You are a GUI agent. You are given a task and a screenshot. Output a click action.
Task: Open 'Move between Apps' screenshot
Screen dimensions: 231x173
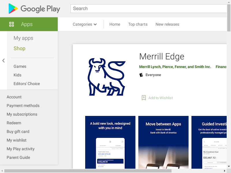[163, 142]
